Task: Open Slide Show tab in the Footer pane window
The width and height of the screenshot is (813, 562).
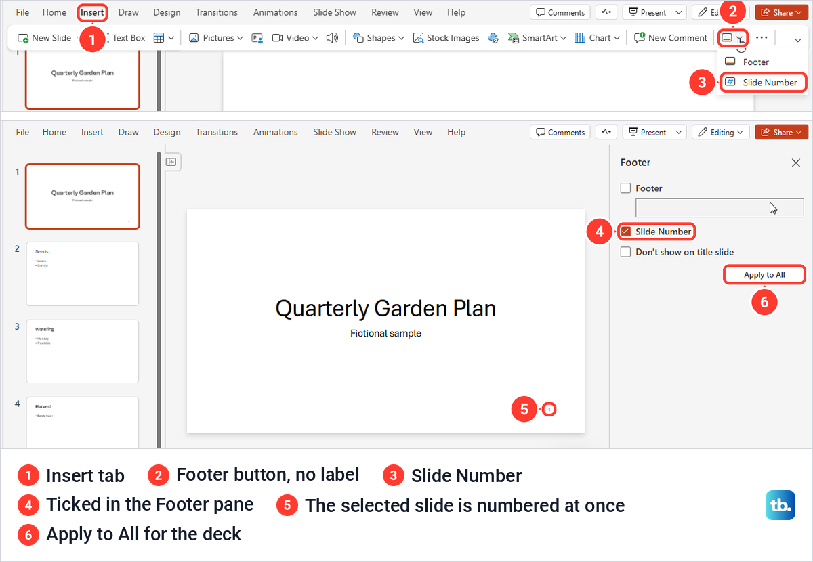Action: coord(335,132)
